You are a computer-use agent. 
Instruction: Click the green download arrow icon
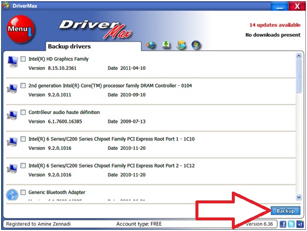(x=166, y=45)
